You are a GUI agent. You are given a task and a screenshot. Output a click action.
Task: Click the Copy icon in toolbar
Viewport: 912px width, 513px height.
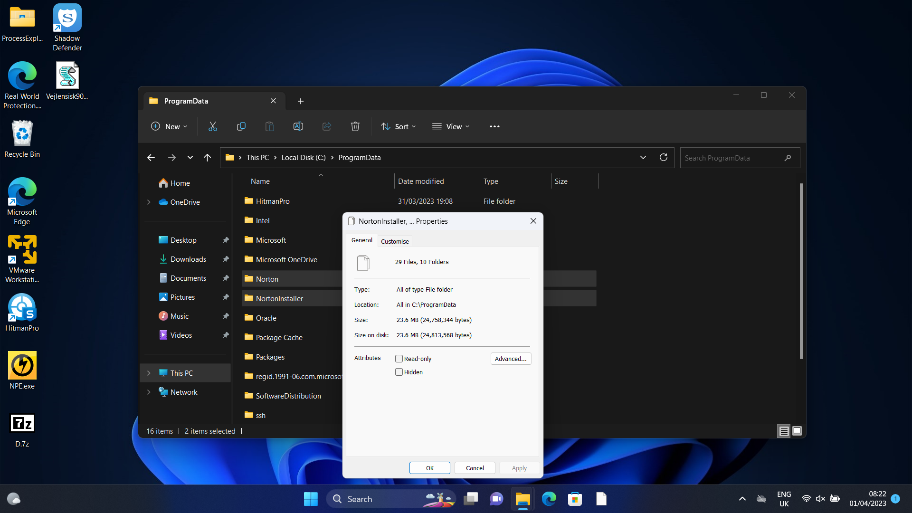(241, 126)
